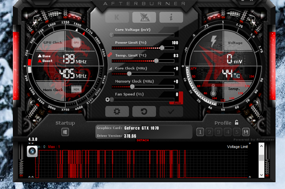Click the save profile floppy icon
285x189 pixels.
[246, 132]
